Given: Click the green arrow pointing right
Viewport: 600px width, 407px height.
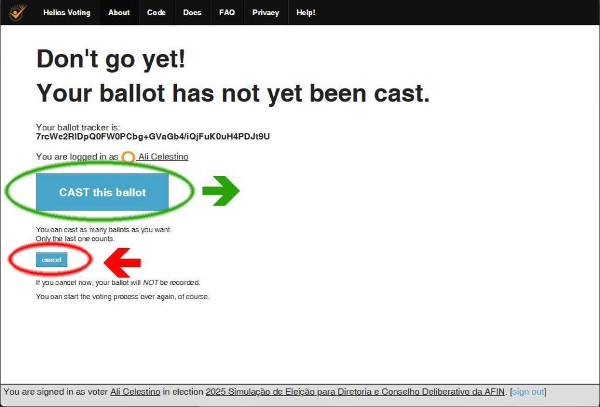Looking at the screenshot, I should click(x=221, y=192).
